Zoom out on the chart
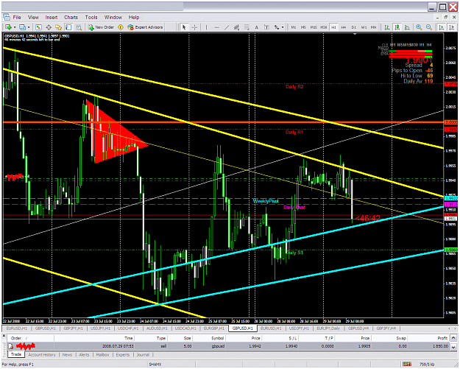 pos(429,27)
